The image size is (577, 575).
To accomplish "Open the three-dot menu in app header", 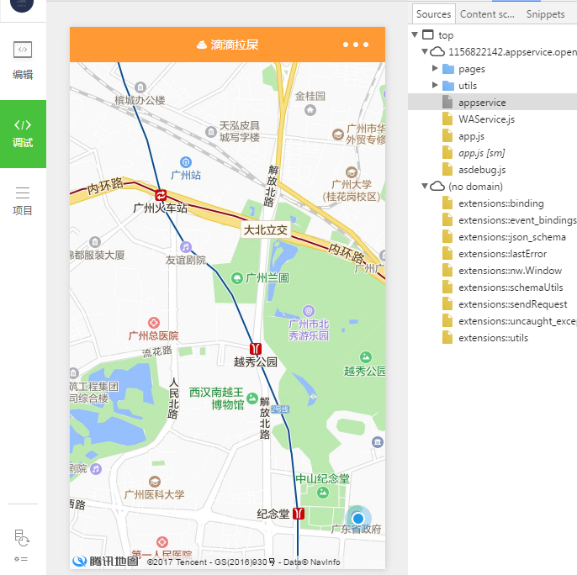I will tap(356, 45).
